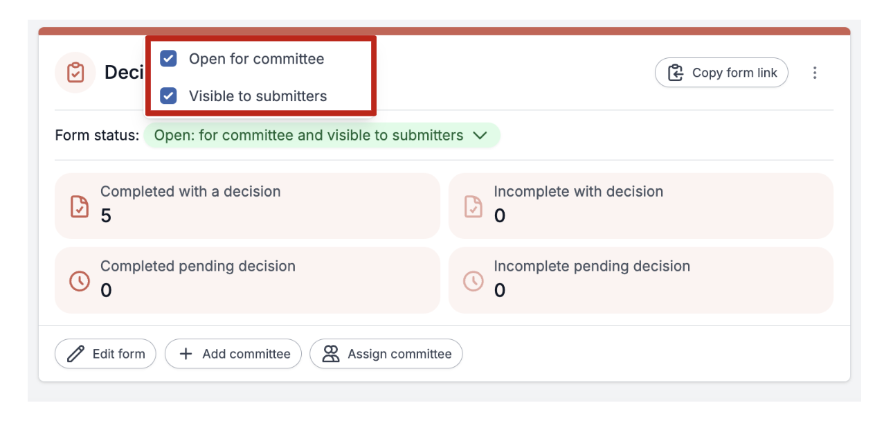Uncheck the Visible to submitters checkbox
Image resolution: width=893 pixels, height=421 pixels.
168,96
